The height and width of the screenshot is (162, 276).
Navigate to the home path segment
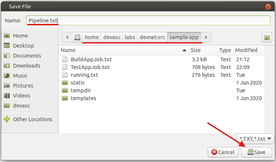pos(92,37)
